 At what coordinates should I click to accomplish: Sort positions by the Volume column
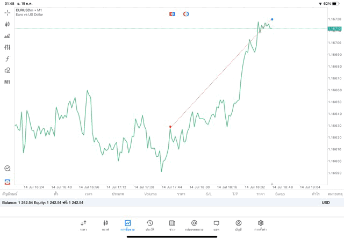(150, 194)
